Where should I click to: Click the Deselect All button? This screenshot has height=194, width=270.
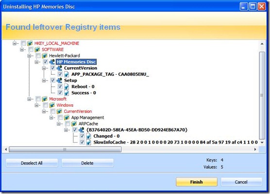click(x=32, y=163)
